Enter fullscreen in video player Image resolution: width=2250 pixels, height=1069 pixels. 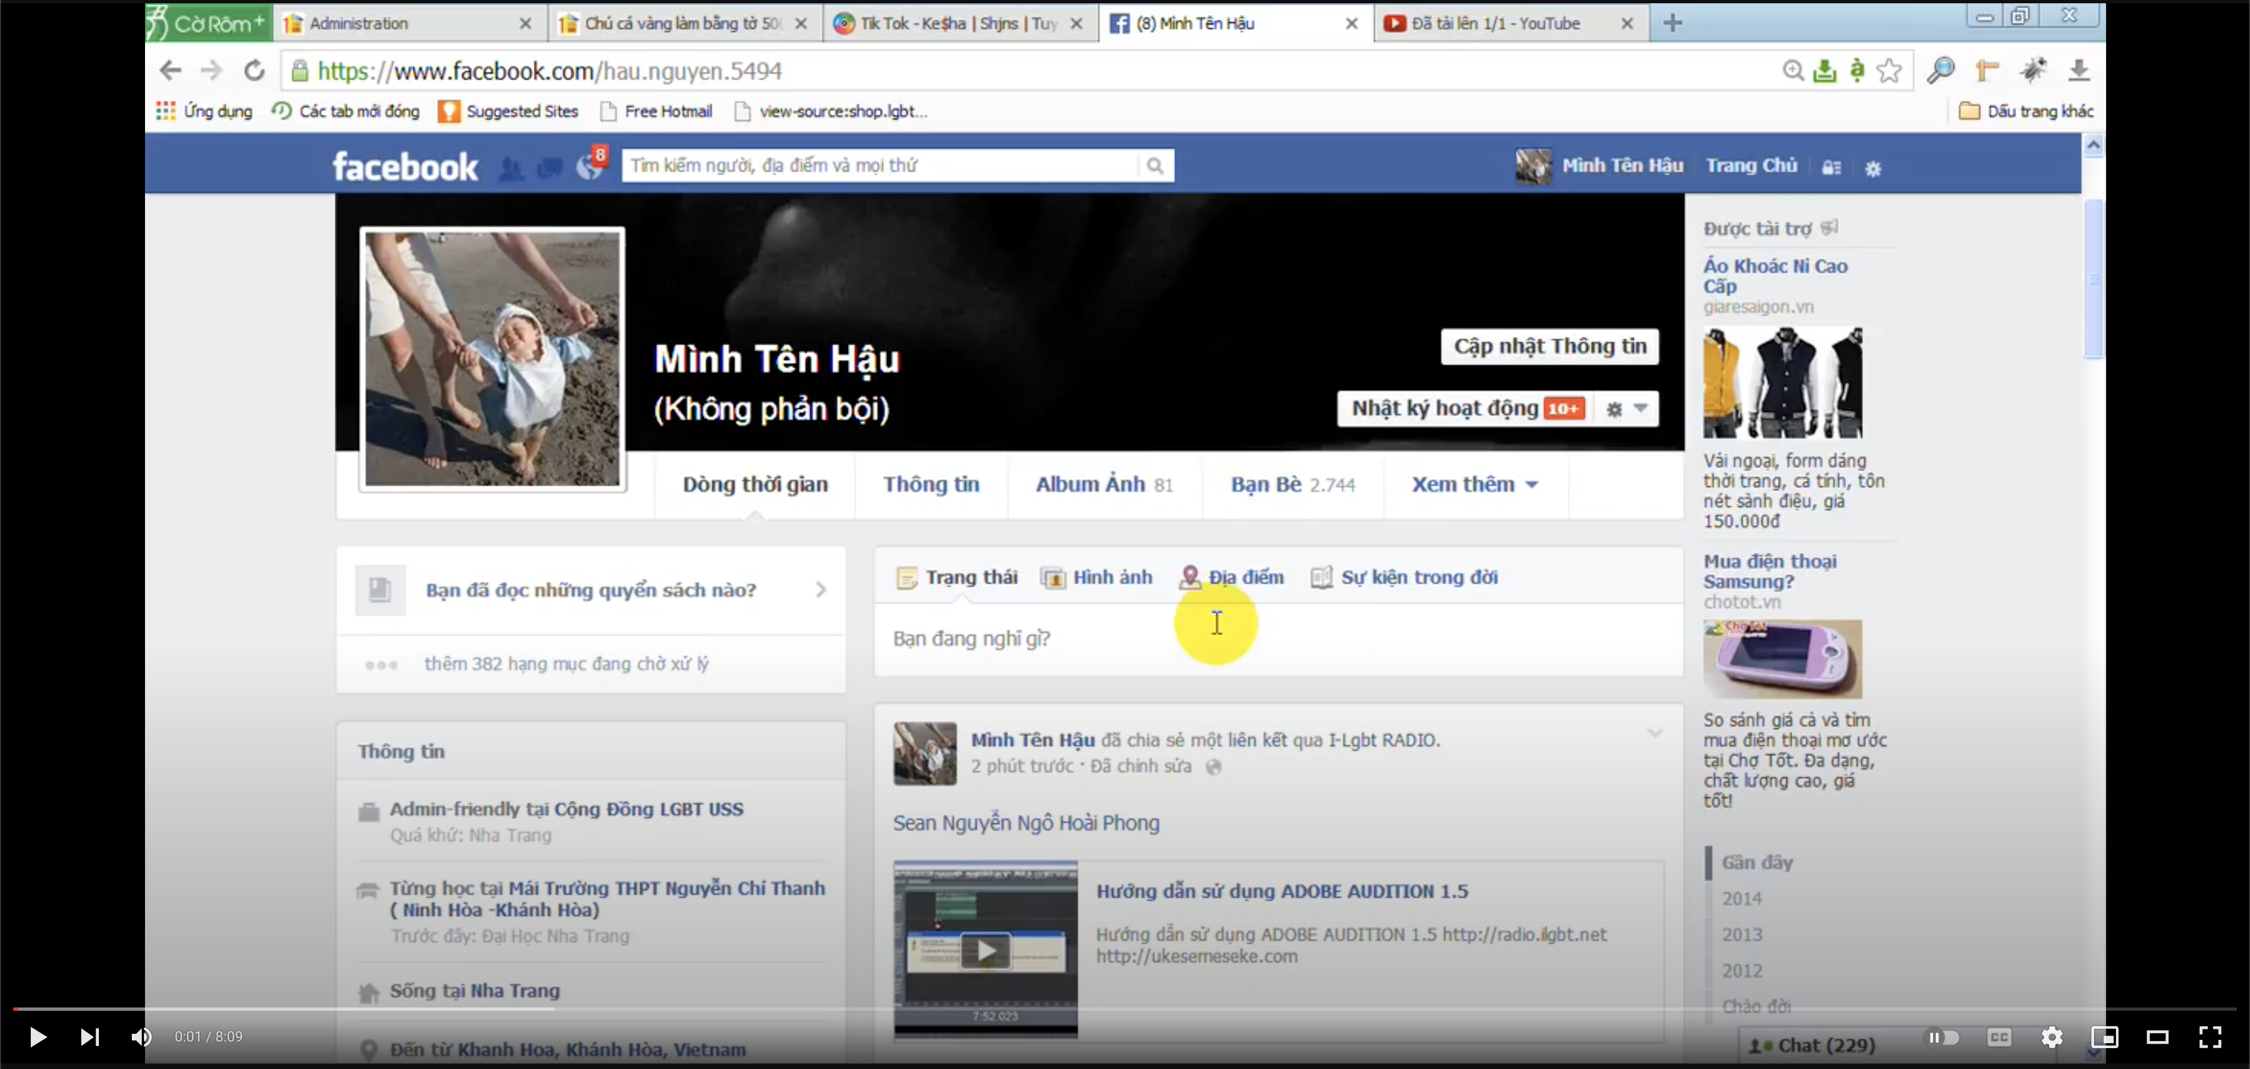point(2210,1037)
